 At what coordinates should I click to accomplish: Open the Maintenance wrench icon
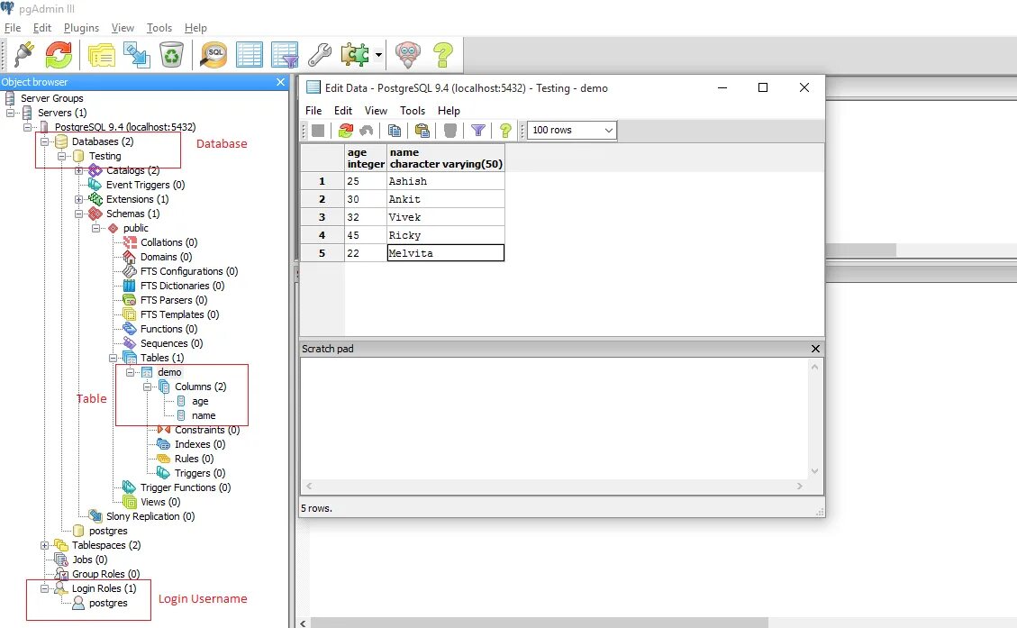click(320, 55)
